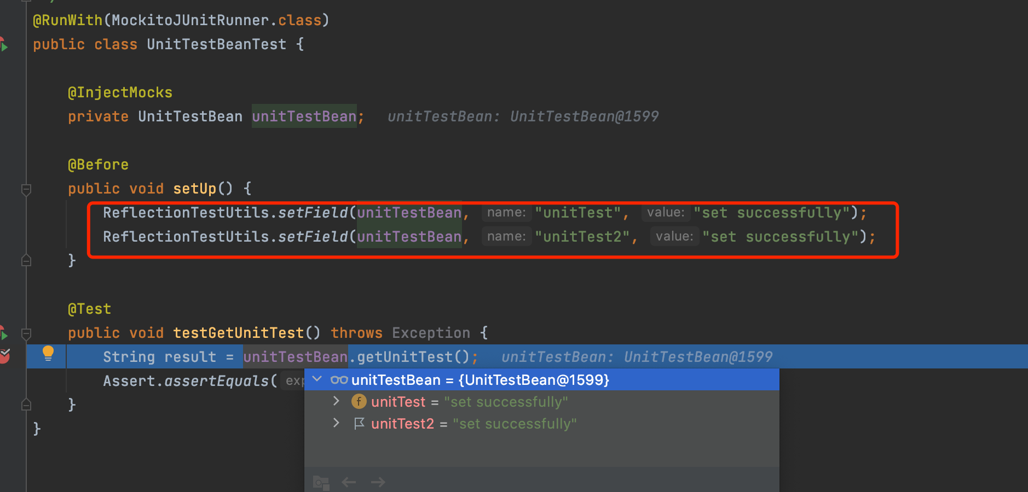Screen dimensions: 1028x492
Task: Click the intention lightbulb icon
Action: pos(48,354)
